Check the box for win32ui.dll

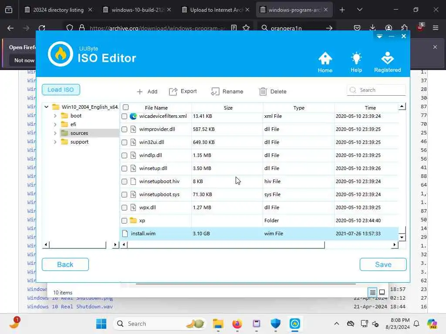point(124,142)
